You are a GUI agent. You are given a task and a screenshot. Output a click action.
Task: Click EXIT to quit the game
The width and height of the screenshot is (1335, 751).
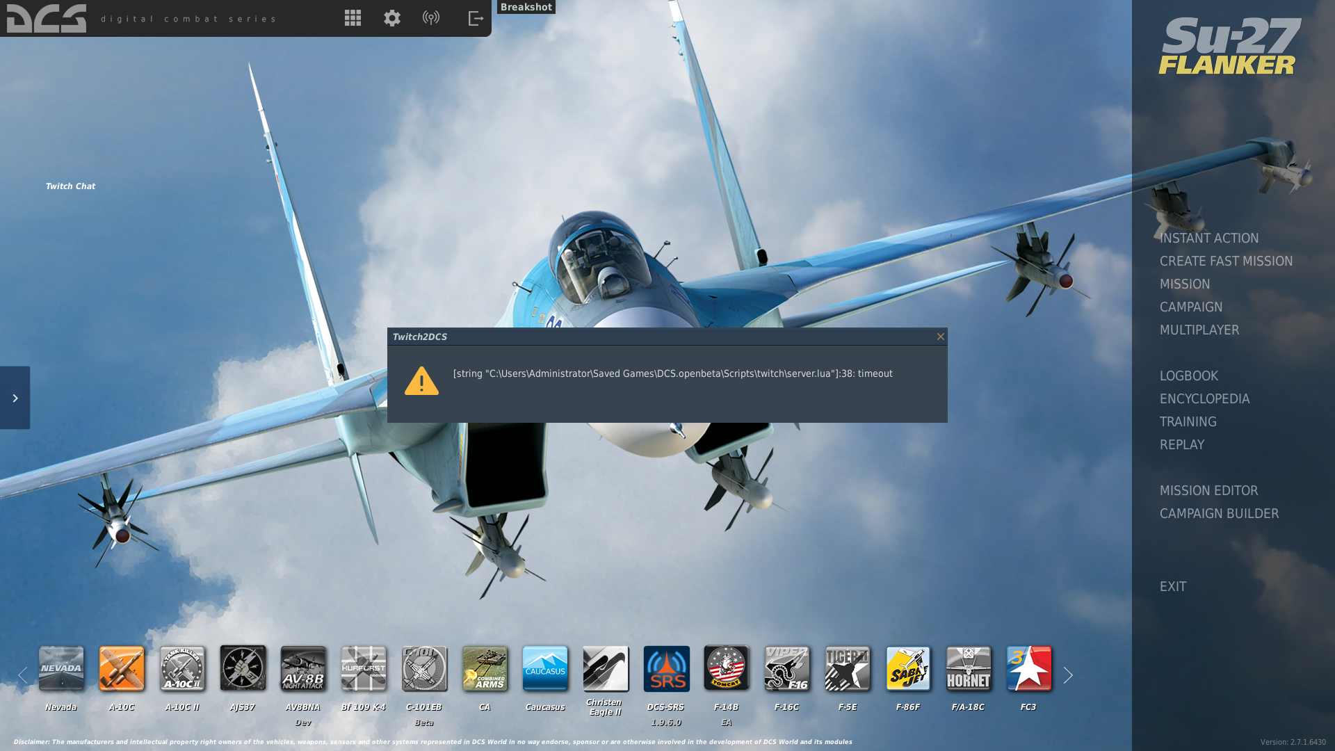[x=1173, y=587]
